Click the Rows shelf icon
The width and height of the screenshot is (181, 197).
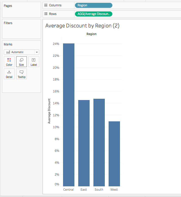pyautogui.click(x=46, y=14)
